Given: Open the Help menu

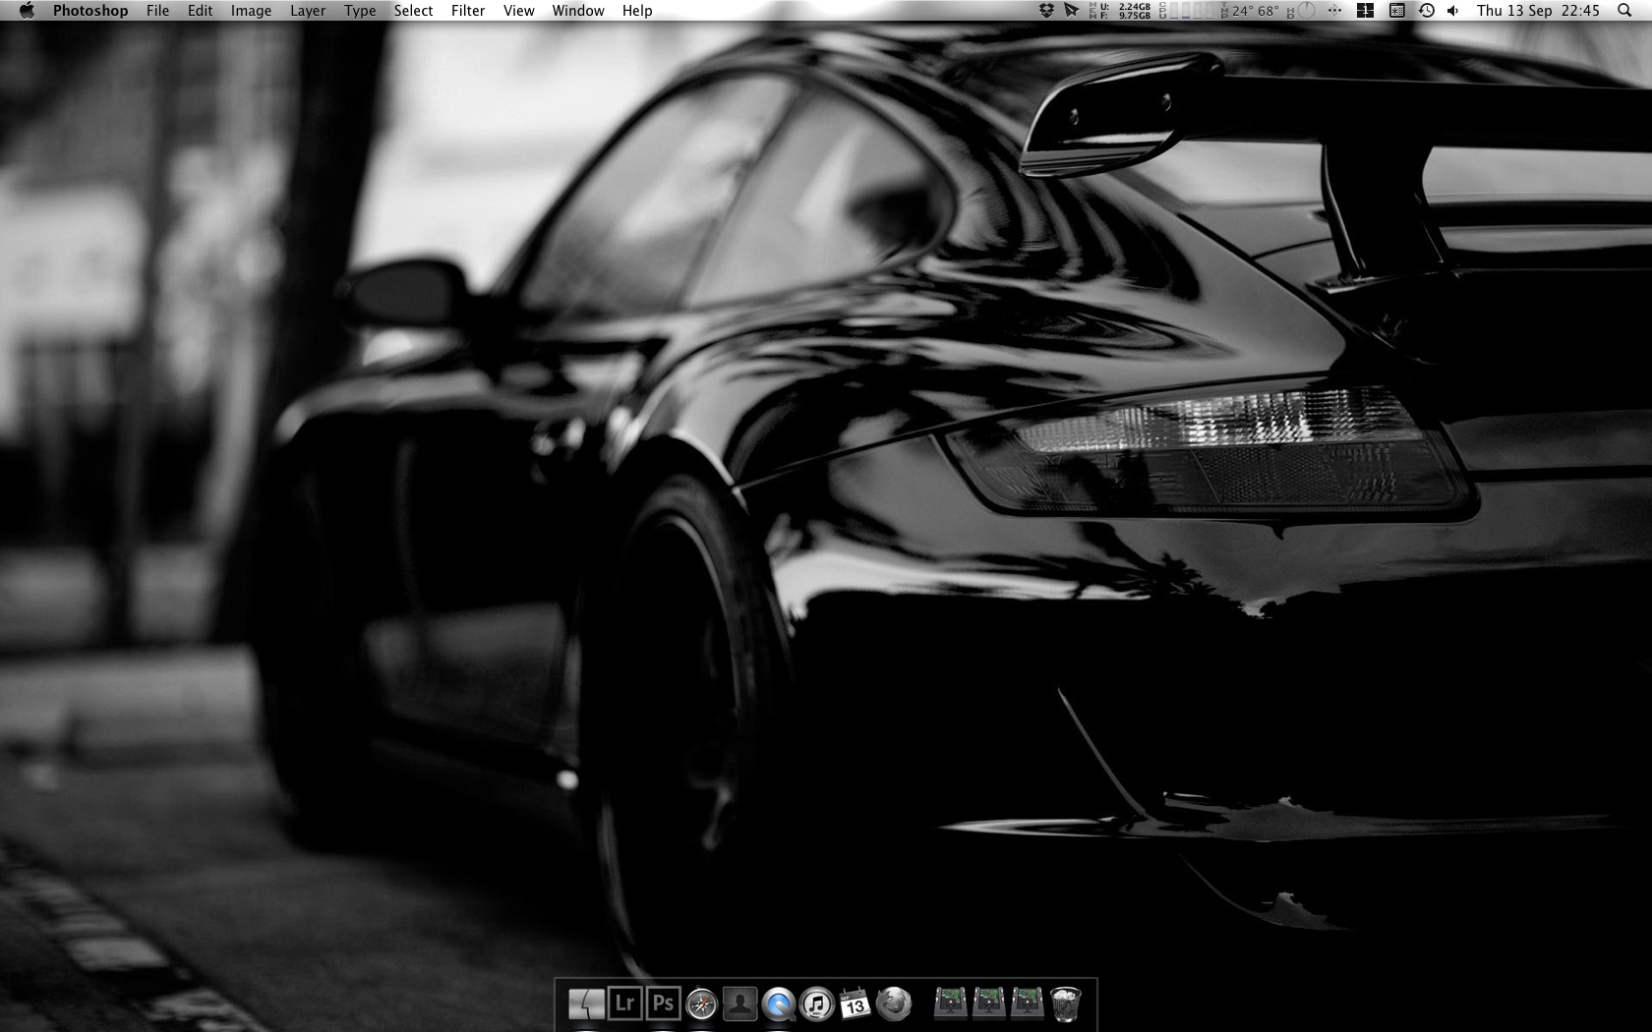Looking at the screenshot, I should [637, 11].
